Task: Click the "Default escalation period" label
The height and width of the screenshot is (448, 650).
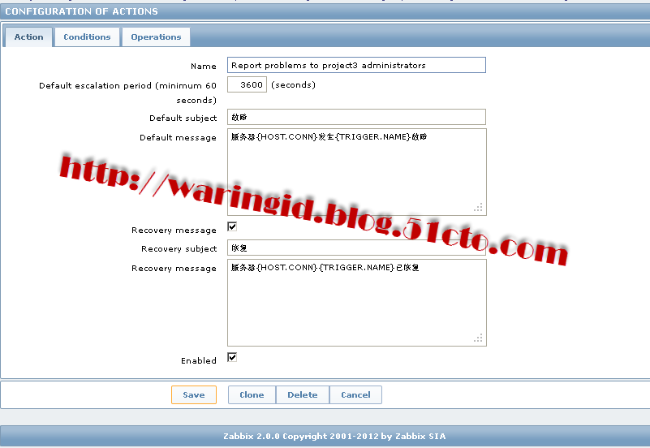Action: (x=127, y=93)
